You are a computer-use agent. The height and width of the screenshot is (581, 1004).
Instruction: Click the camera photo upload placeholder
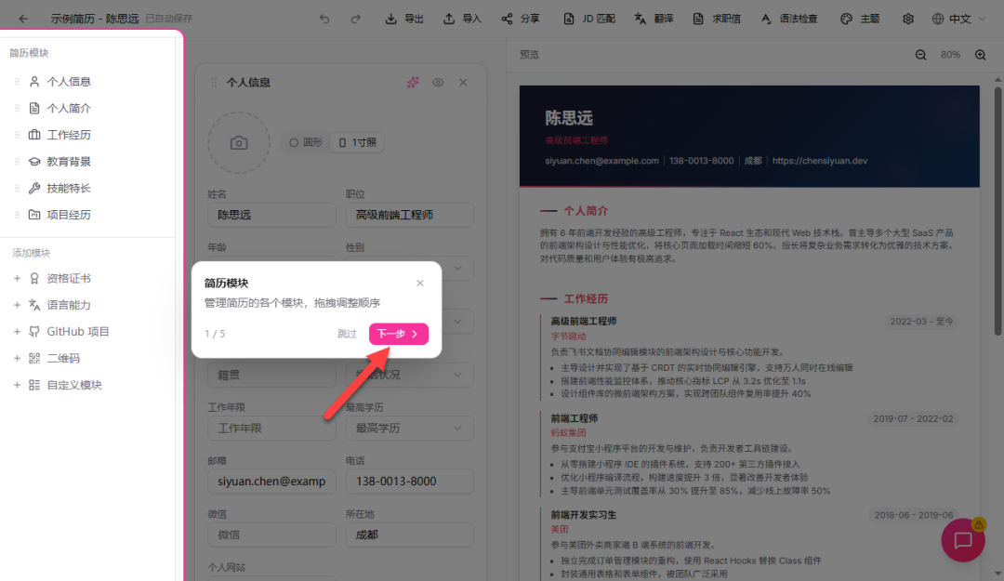[239, 143]
